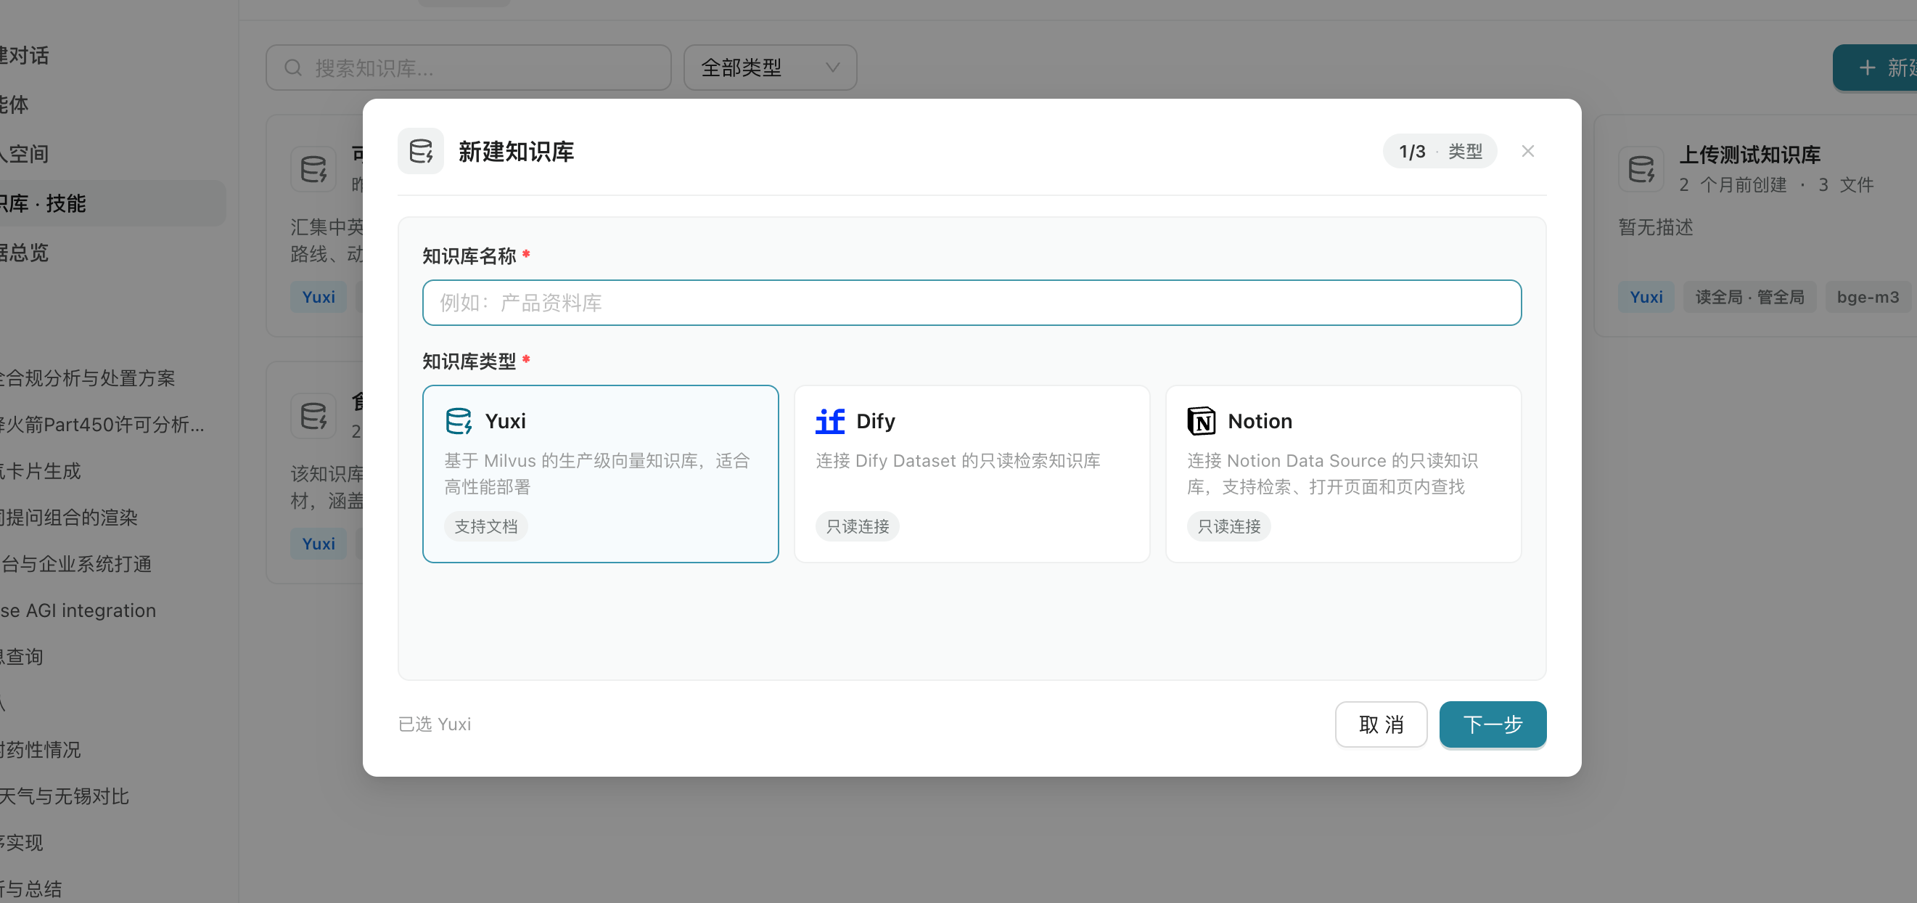Click the 支持文档 tag on Yuxi card

(486, 526)
